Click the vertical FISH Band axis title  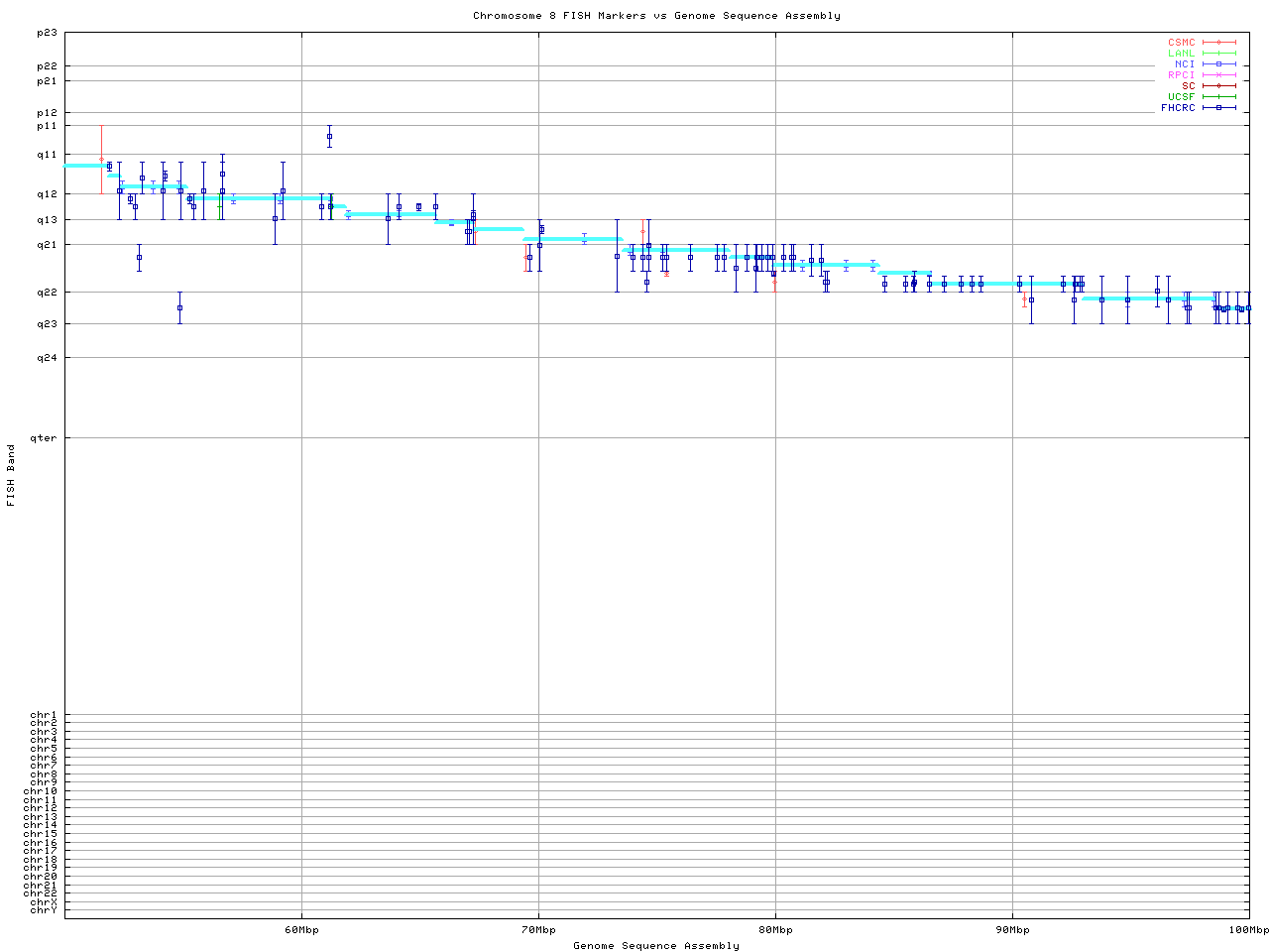12,475
